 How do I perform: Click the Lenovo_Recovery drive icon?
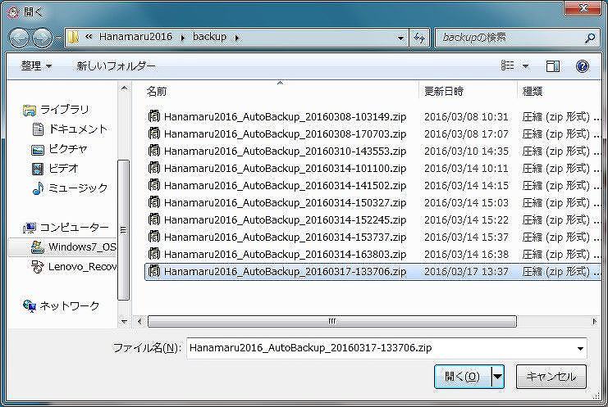pyautogui.click(x=38, y=267)
